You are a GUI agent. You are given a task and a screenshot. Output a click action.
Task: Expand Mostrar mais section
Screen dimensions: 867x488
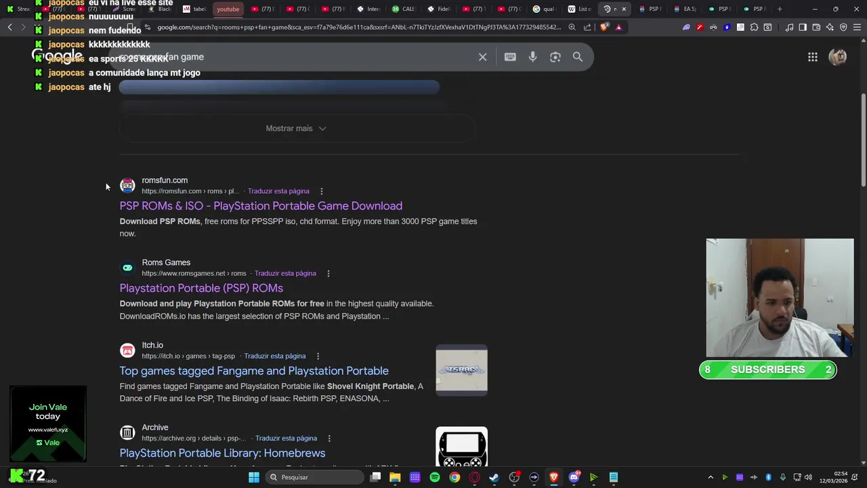296,128
